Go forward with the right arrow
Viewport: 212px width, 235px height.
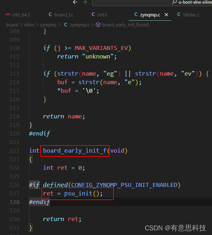85,2
